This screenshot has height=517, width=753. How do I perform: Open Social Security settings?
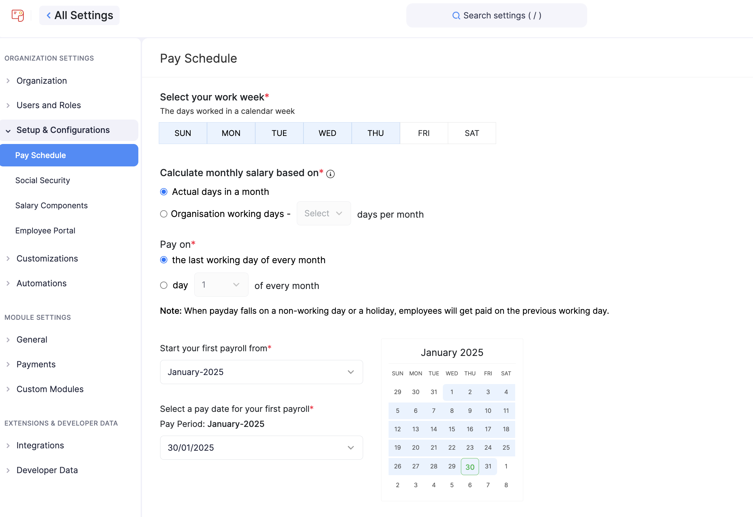[43, 180]
